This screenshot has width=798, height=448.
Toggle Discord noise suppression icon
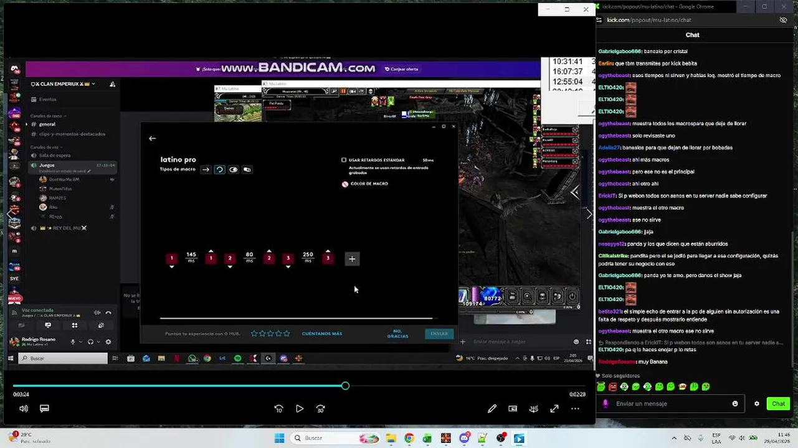coord(97,312)
